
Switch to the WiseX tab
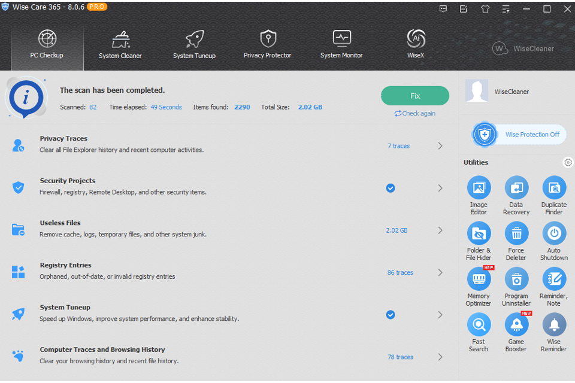tap(416, 44)
